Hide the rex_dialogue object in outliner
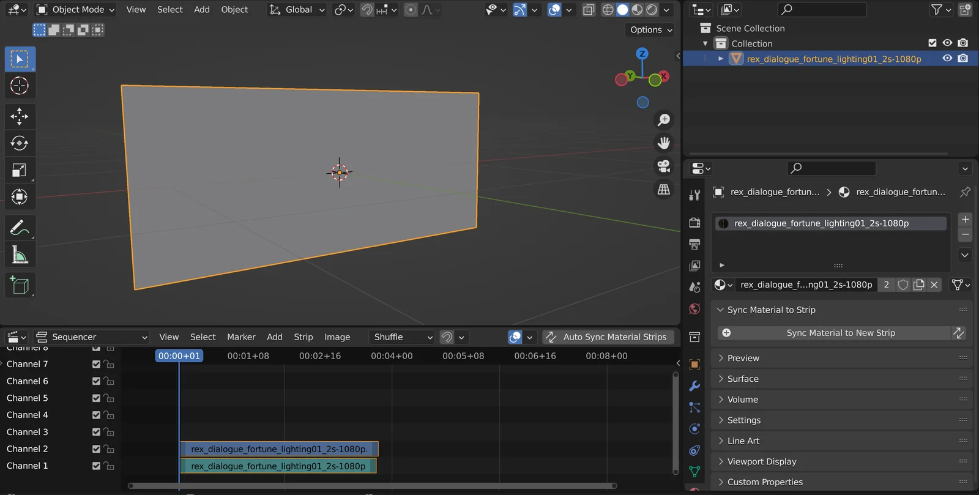The height and width of the screenshot is (495, 979). [947, 59]
